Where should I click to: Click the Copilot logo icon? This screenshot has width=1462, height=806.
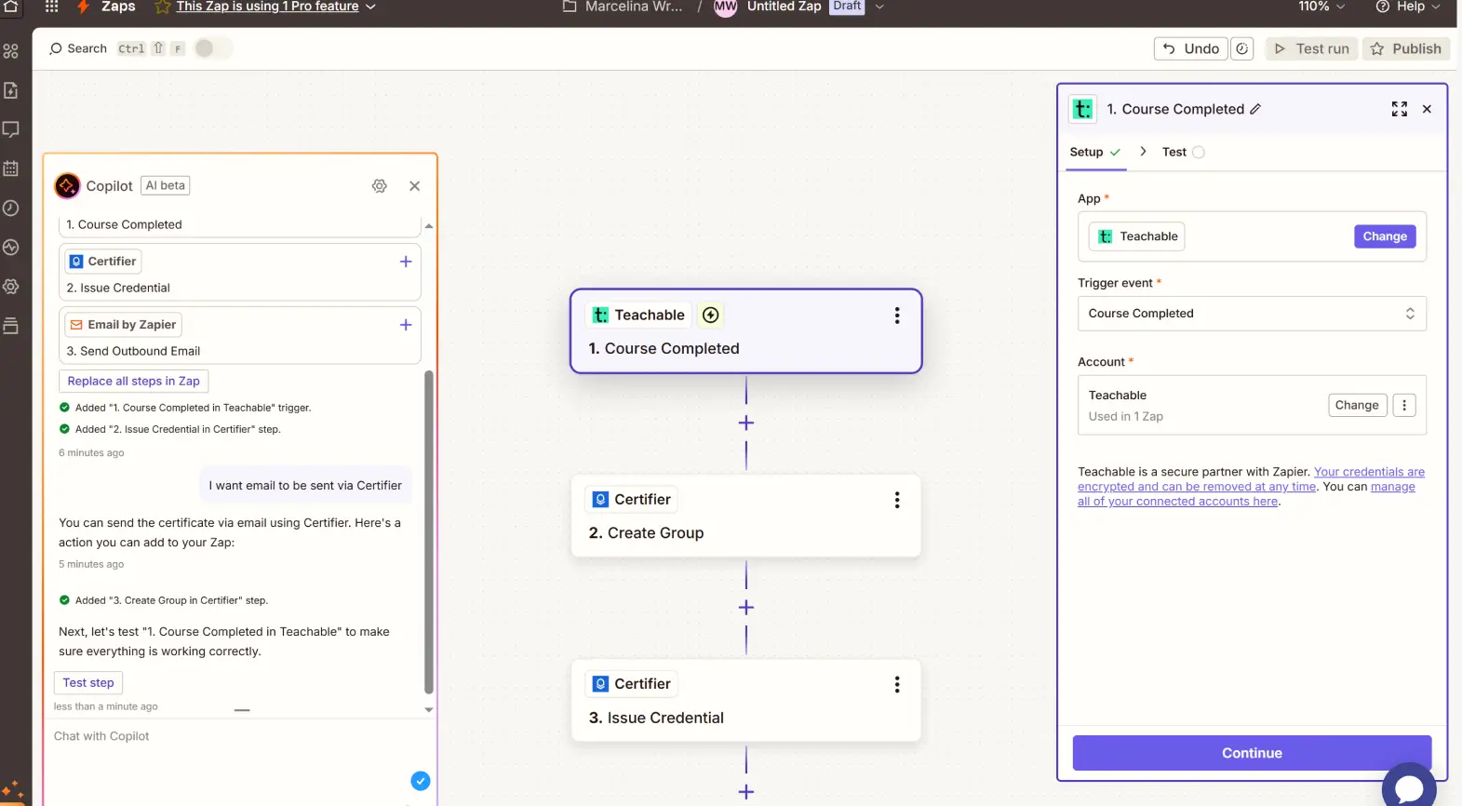tap(67, 186)
